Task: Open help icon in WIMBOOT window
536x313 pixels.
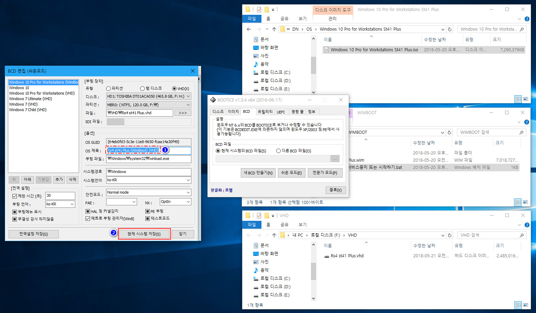Action: (x=526, y=122)
